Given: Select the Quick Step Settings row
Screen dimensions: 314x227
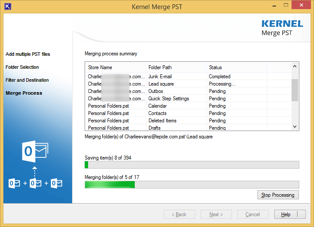Looking at the screenshot, I should coord(188,99).
